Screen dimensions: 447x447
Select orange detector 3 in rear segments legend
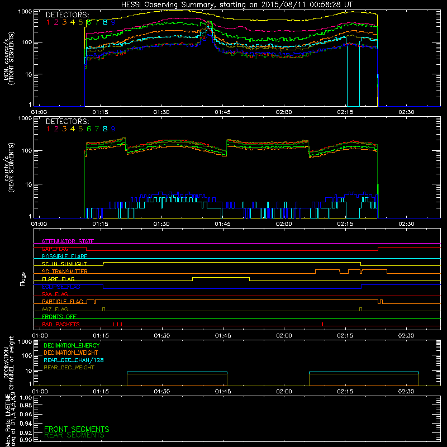[x=64, y=129]
